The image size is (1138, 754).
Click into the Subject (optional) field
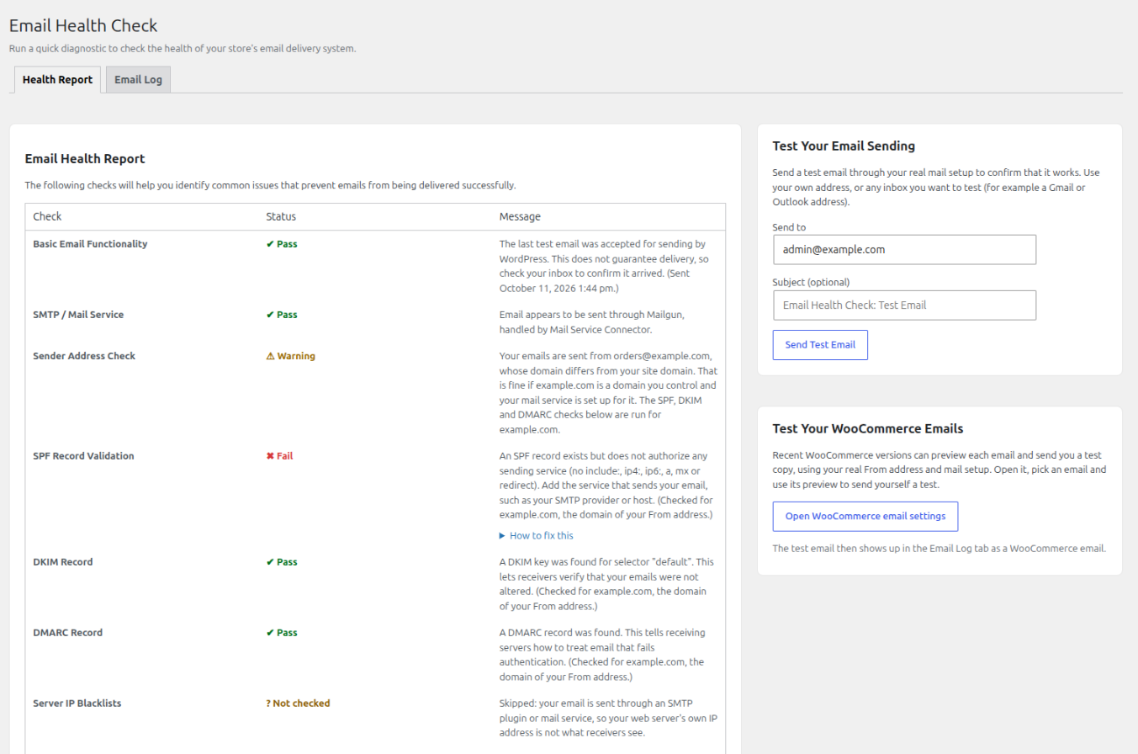click(904, 305)
